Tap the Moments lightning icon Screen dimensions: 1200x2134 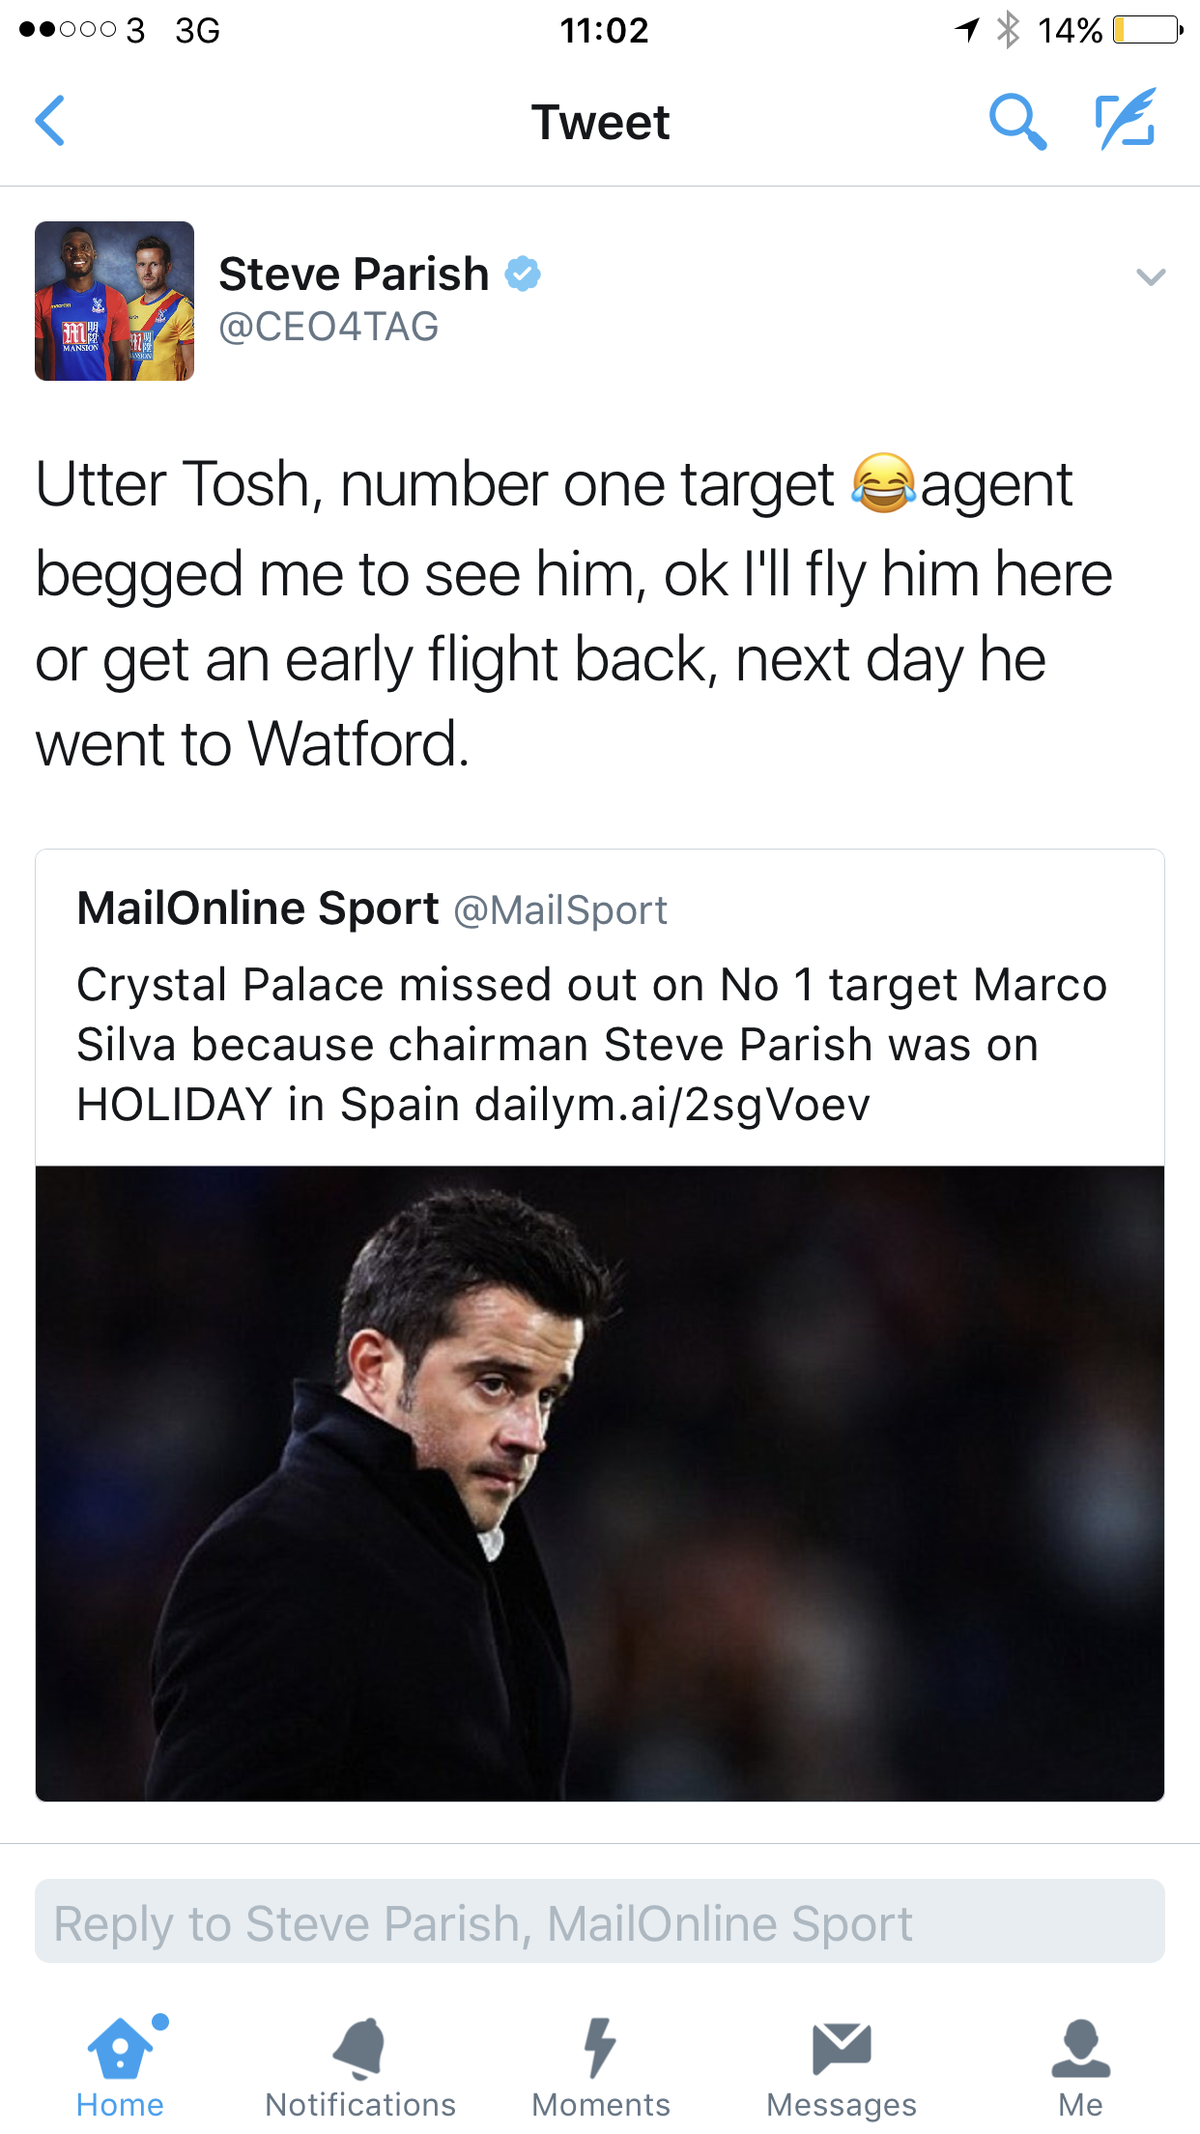coord(600,2049)
